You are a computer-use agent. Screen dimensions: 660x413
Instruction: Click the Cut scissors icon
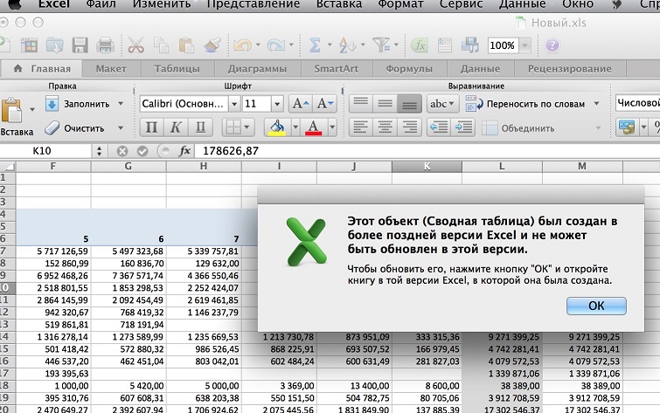click(x=135, y=45)
